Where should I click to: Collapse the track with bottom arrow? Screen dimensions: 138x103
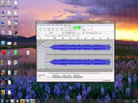41,68
